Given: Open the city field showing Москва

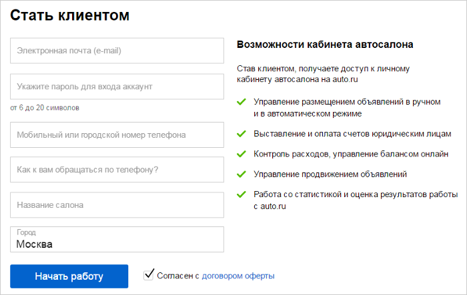Looking at the screenshot, I should 117,240.
